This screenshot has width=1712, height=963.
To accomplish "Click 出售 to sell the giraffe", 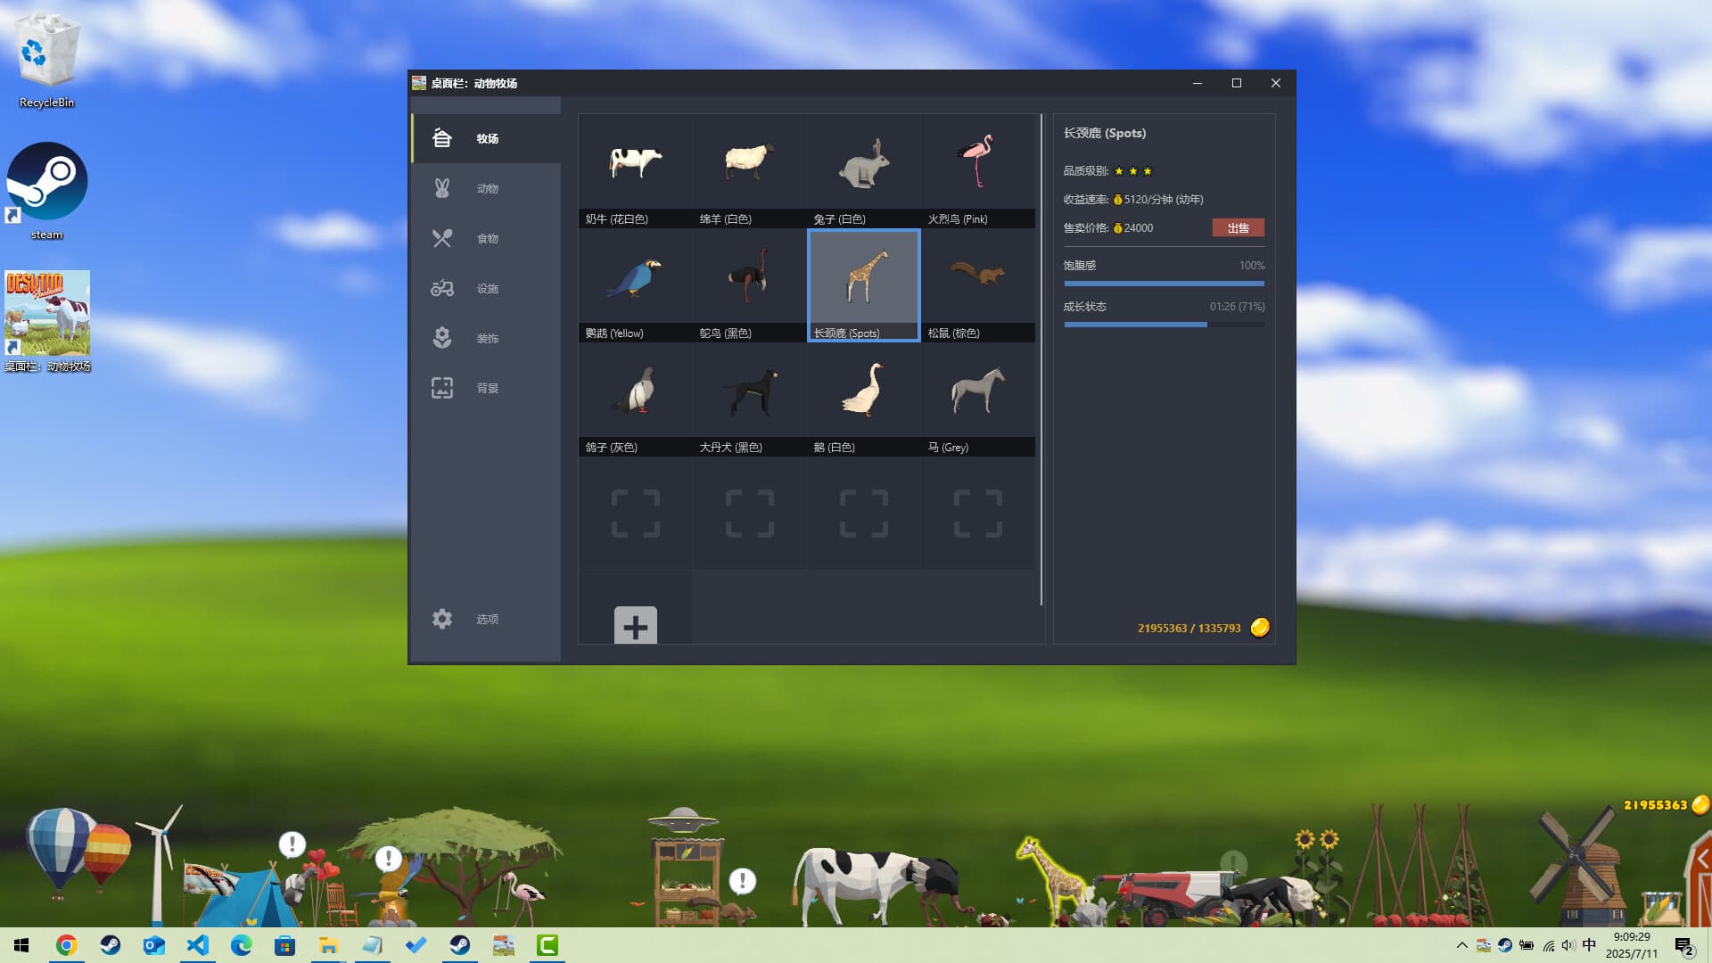I will pos(1238,227).
